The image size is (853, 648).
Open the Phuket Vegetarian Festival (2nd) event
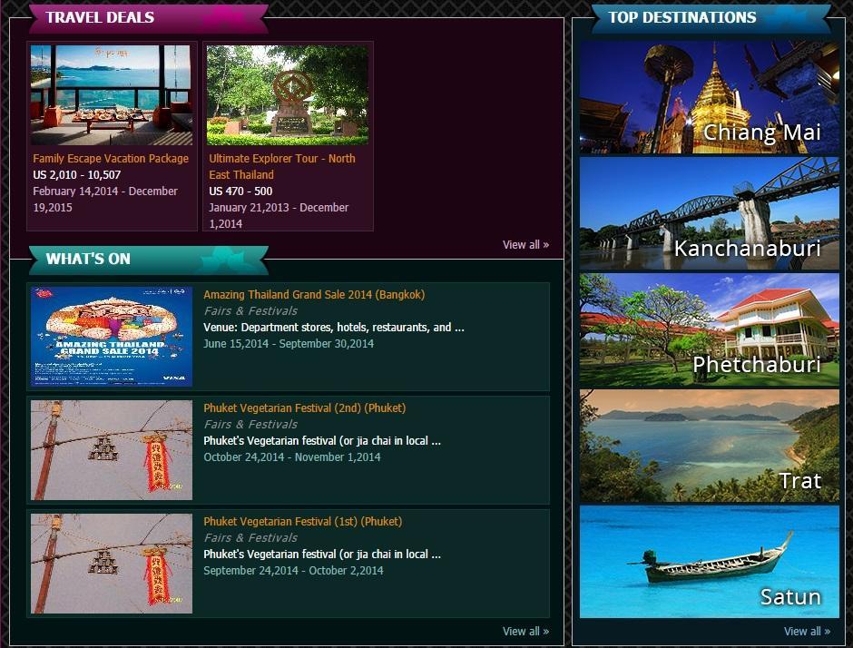point(307,407)
